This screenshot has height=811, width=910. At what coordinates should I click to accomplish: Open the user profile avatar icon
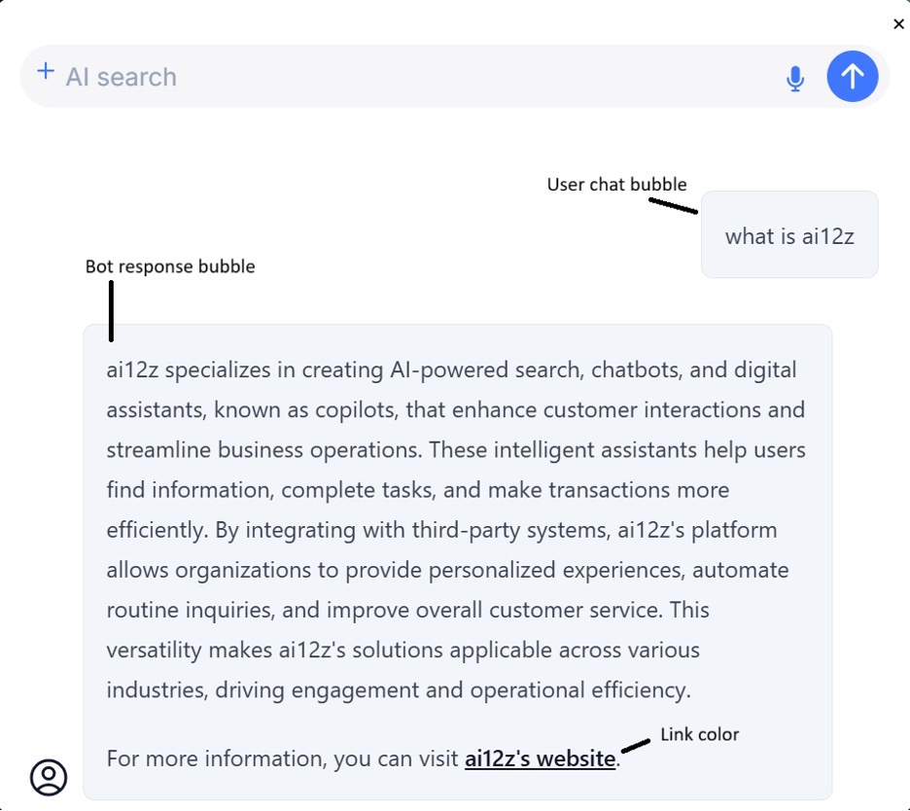tap(49, 777)
